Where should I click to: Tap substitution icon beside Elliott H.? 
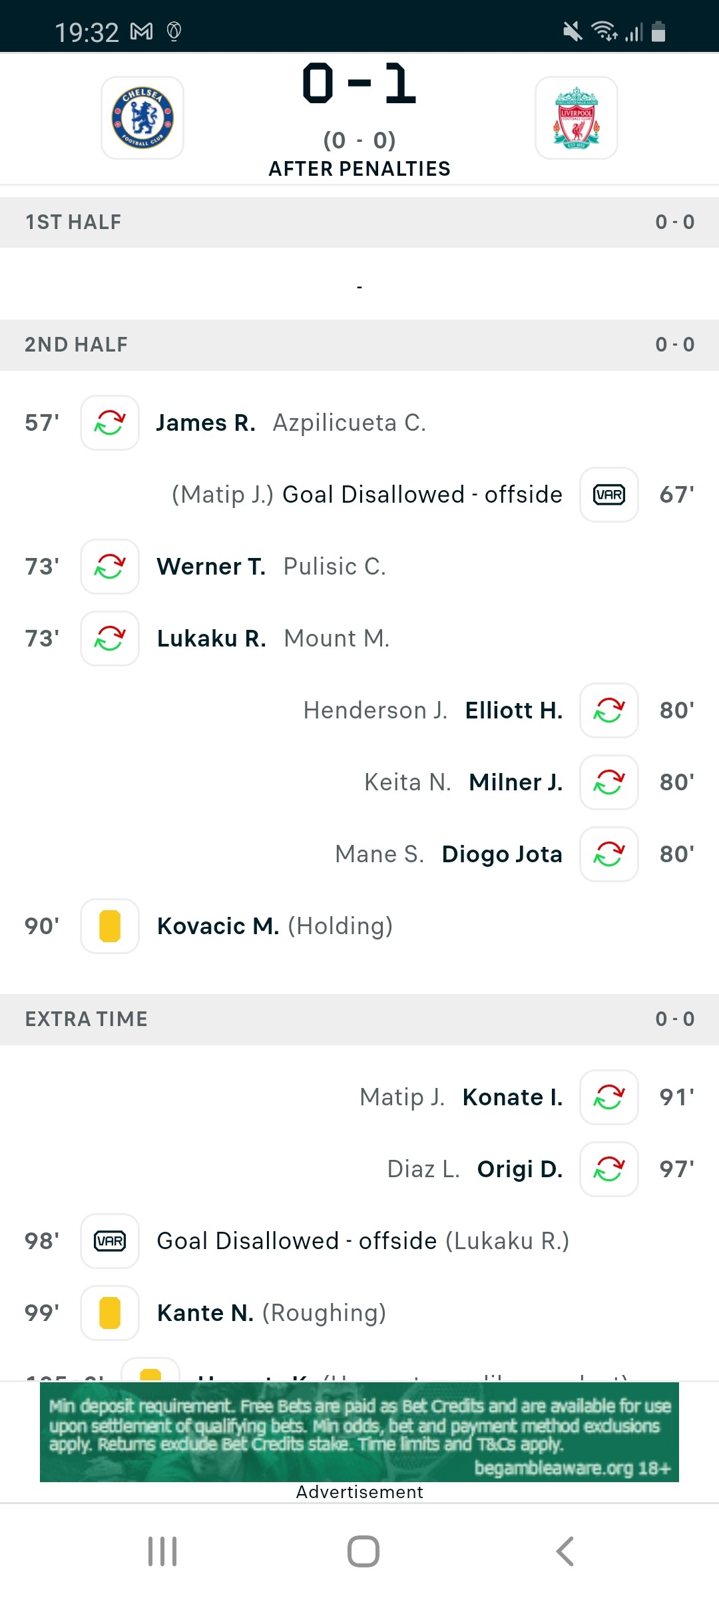pos(609,710)
